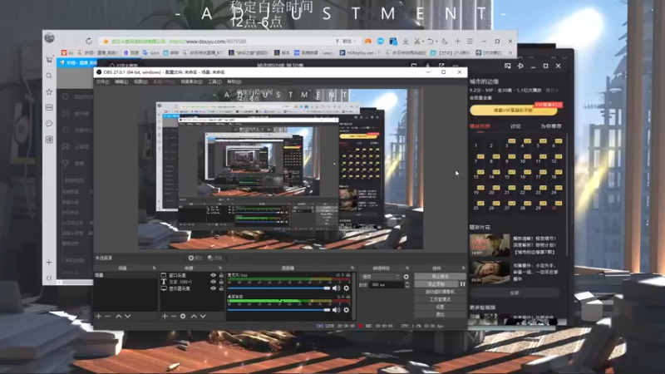The image size is (665, 374).
Task: Pause the recording in OBS controls
Action: point(463,284)
